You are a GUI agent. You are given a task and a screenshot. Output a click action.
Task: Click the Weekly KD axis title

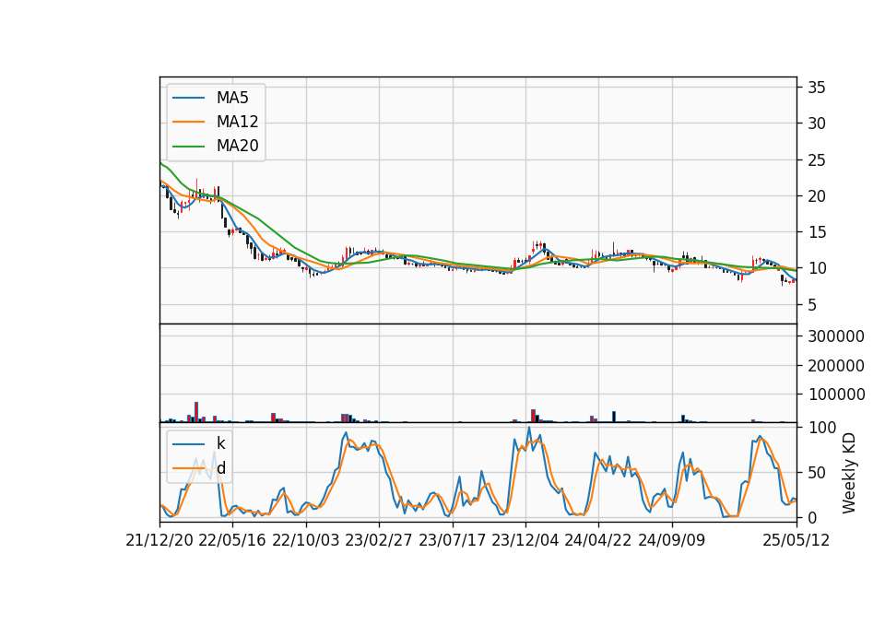pyautogui.click(x=849, y=473)
